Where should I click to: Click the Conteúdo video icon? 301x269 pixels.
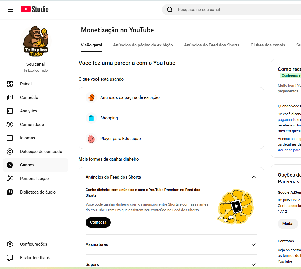[x=10, y=97]
